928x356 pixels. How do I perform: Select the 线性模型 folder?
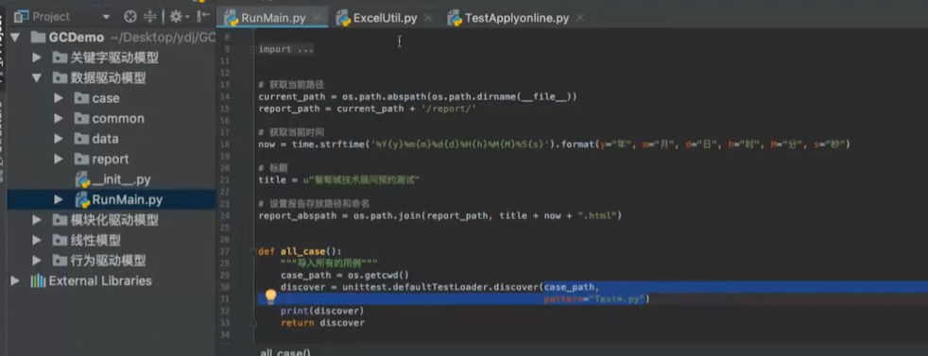click(x=95, y=240)
